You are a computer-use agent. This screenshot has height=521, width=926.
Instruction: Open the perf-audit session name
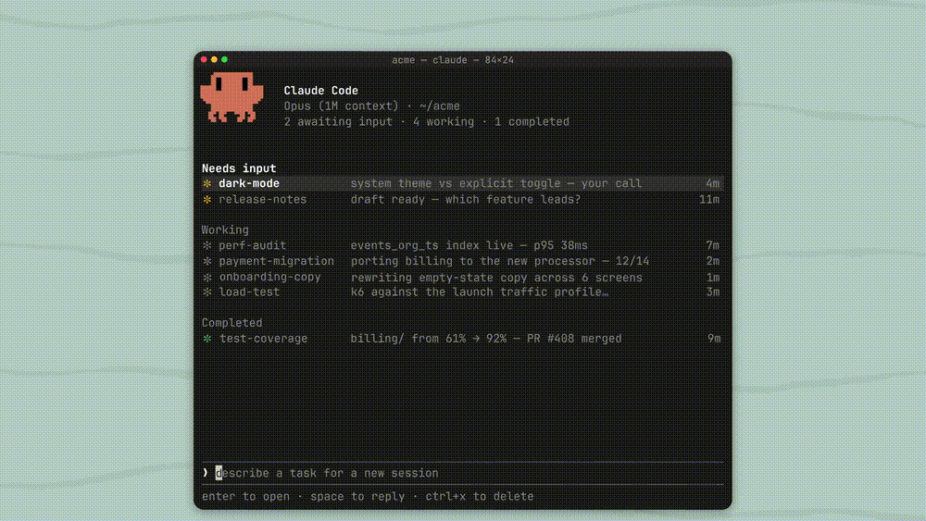click(x=253, y=245)
